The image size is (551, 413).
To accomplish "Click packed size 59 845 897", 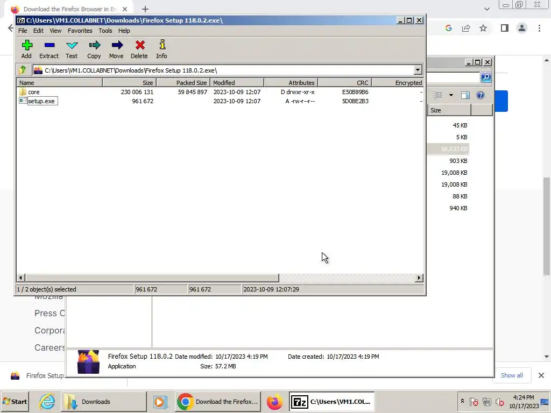I will point(193,92).
